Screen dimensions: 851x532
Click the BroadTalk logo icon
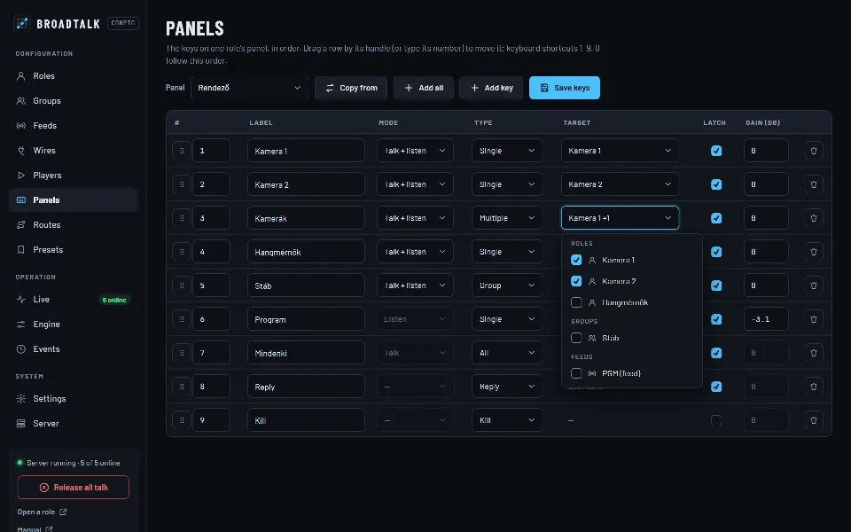click(21, 23)
